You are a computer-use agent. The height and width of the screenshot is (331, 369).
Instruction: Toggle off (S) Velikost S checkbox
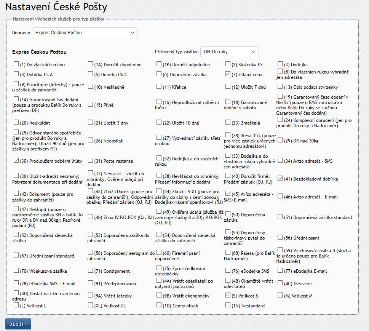[x=228, y=295]
